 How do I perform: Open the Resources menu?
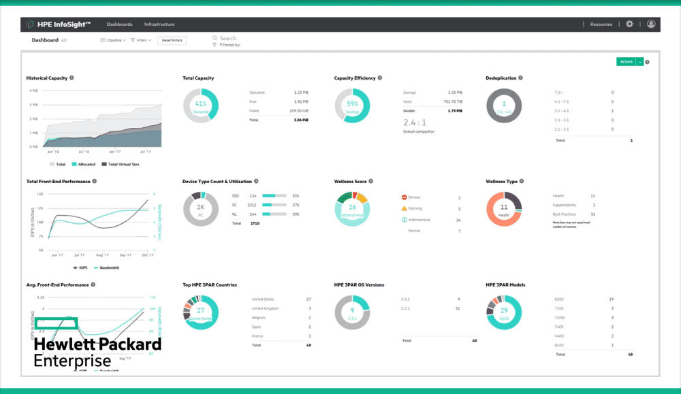[x=601, y=24]
